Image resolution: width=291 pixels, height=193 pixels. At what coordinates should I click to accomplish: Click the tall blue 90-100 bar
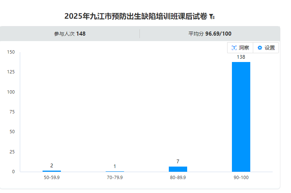click(x=241, y=117)
